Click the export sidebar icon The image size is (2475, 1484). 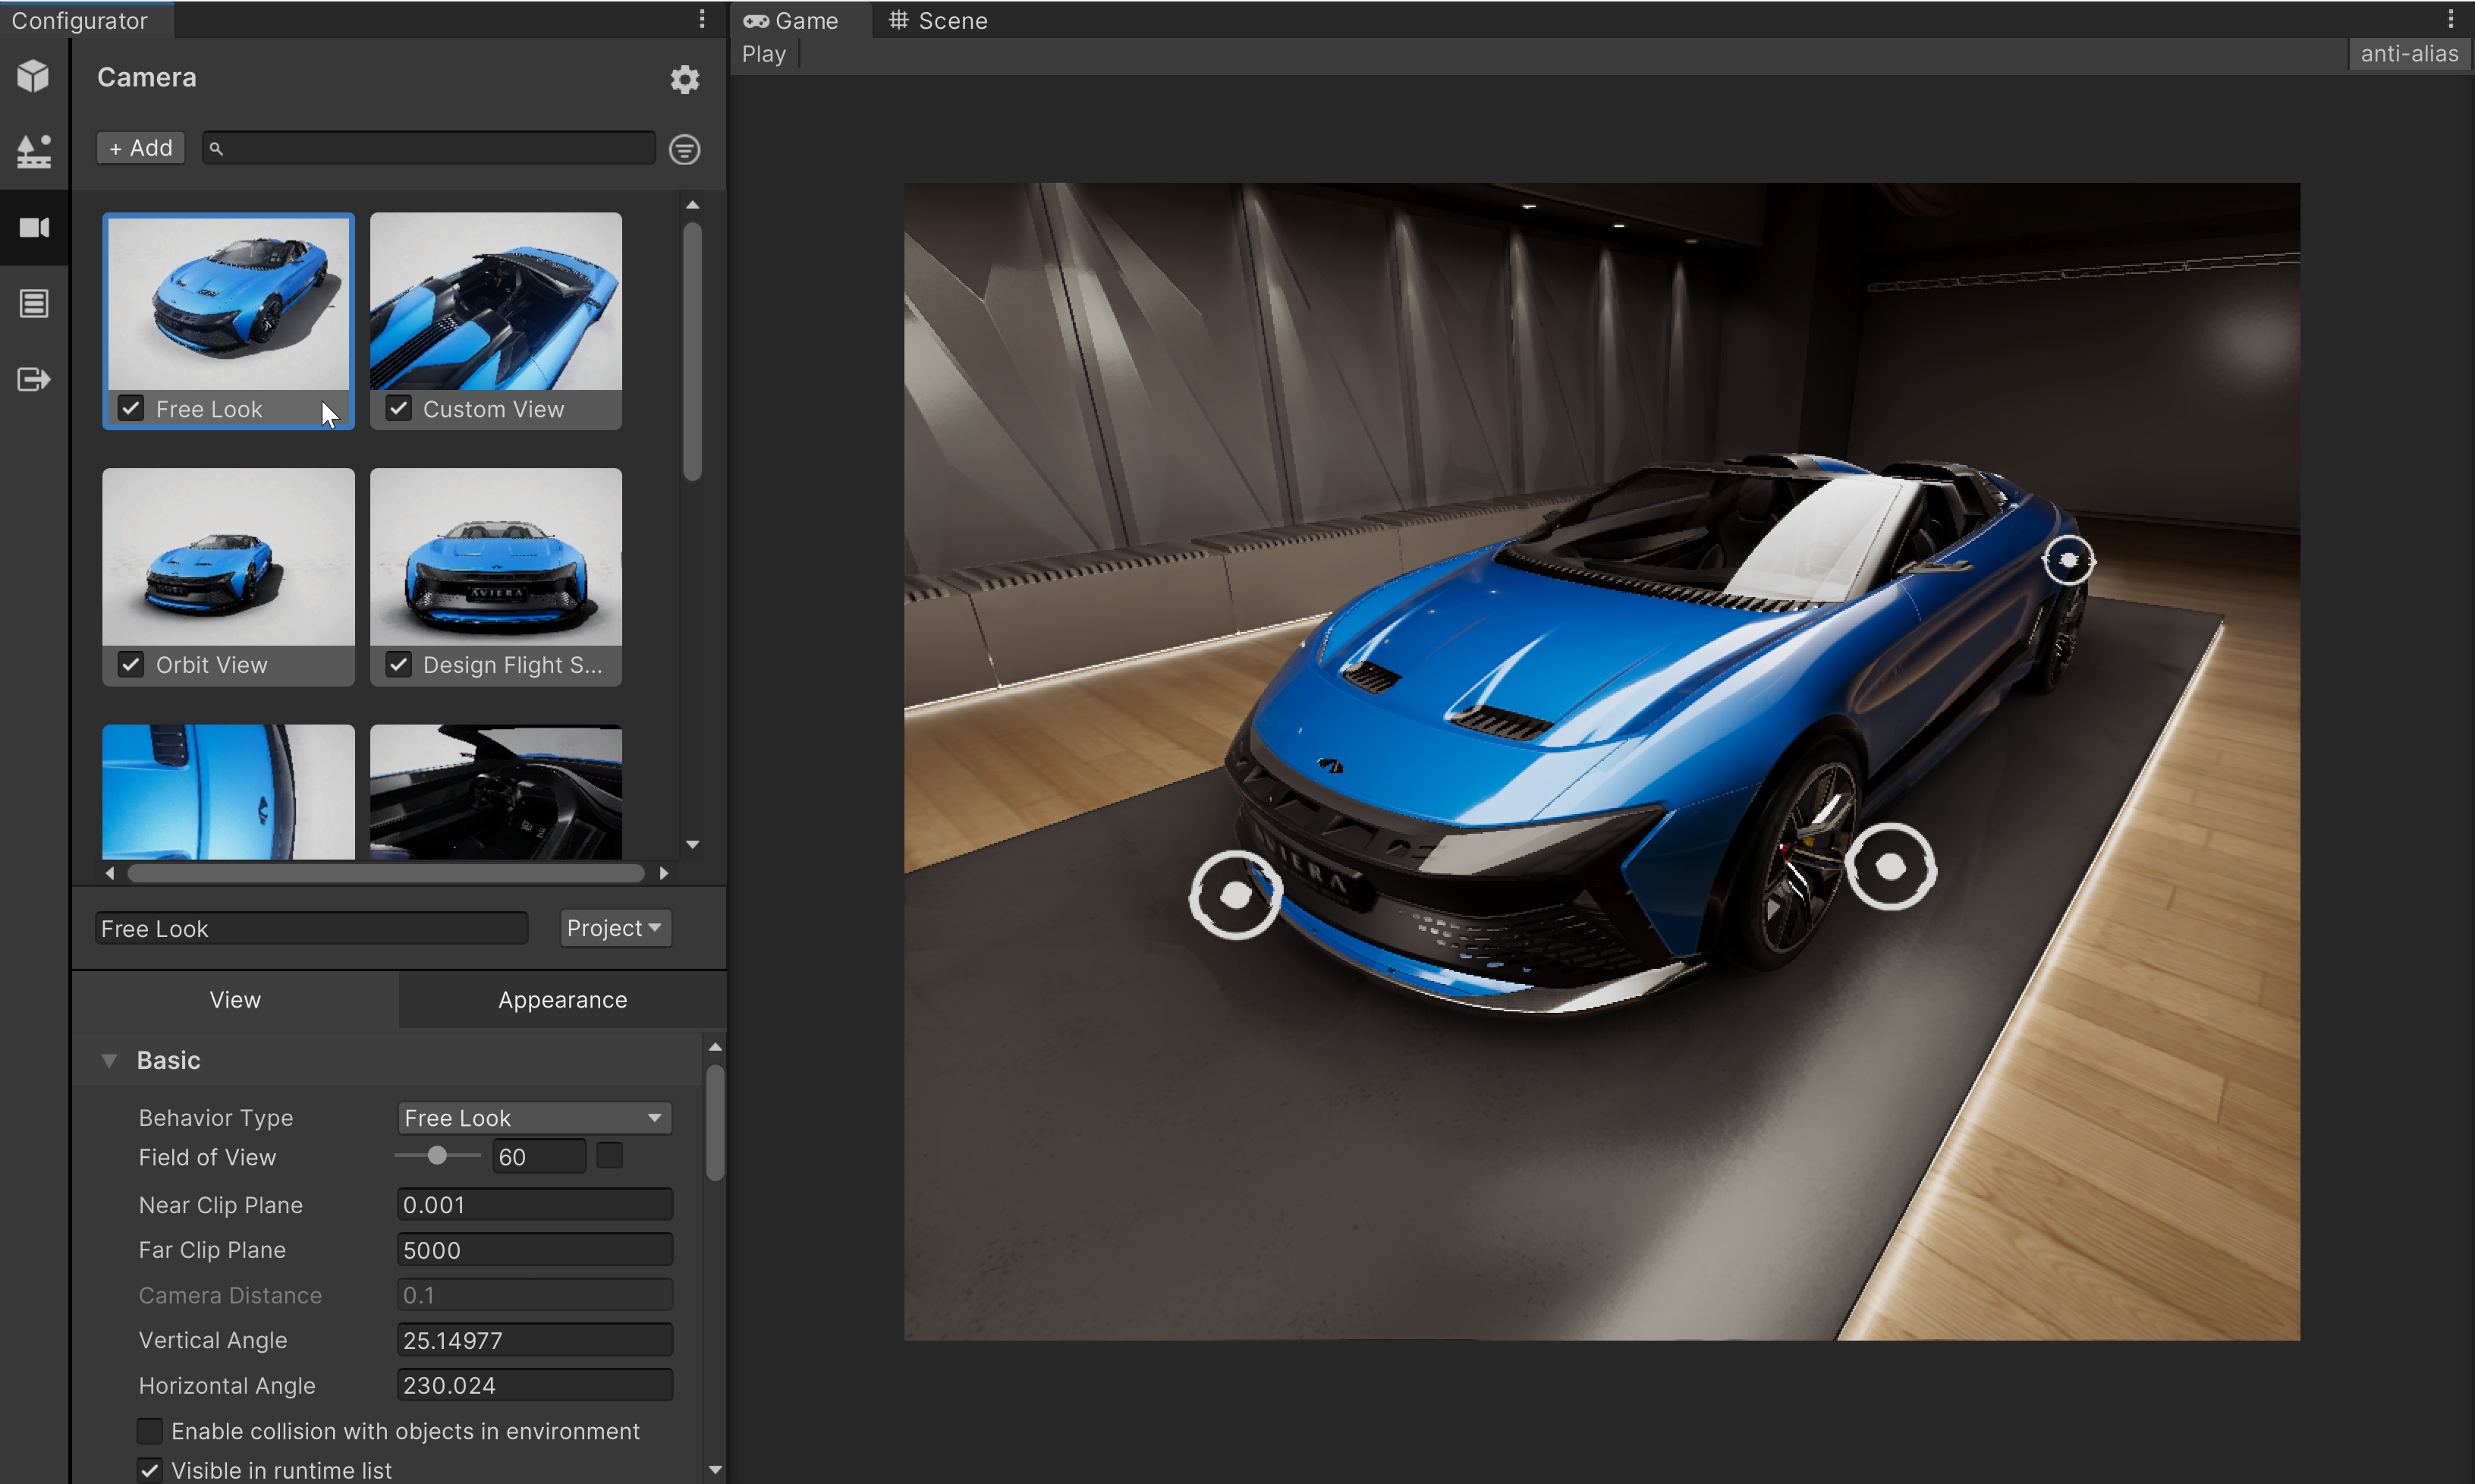(x=33, y=379)
